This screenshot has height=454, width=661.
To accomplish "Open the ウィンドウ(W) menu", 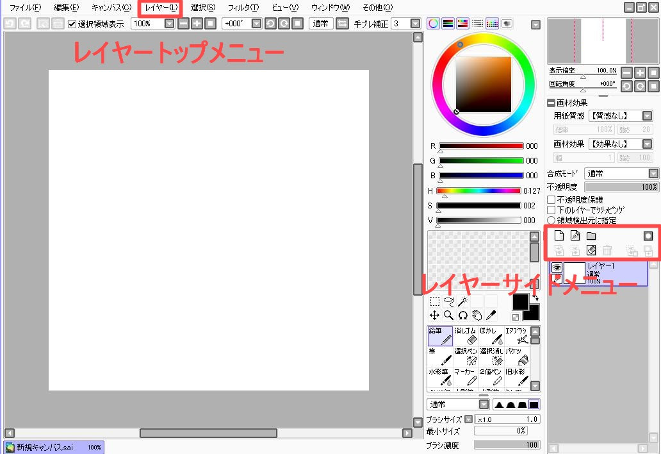I will click(x=330, y=7).
